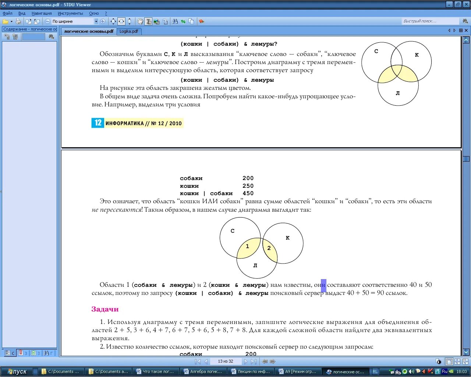Click the page number field '13 из 32'

(226, 362)
